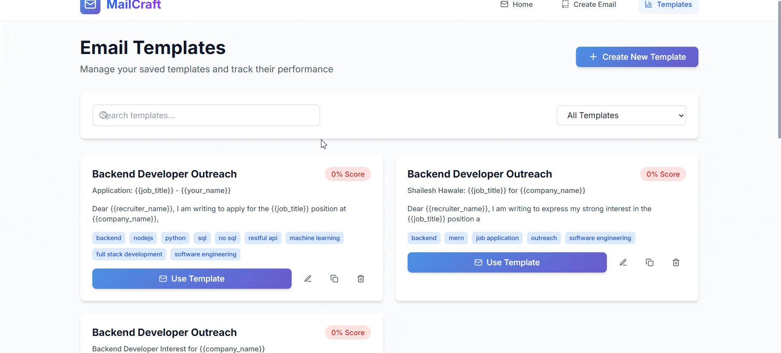Viewport: 781px width, 353px height.
Task: Edit the Application job_title template with pencil icon
Action: [308, 279]
